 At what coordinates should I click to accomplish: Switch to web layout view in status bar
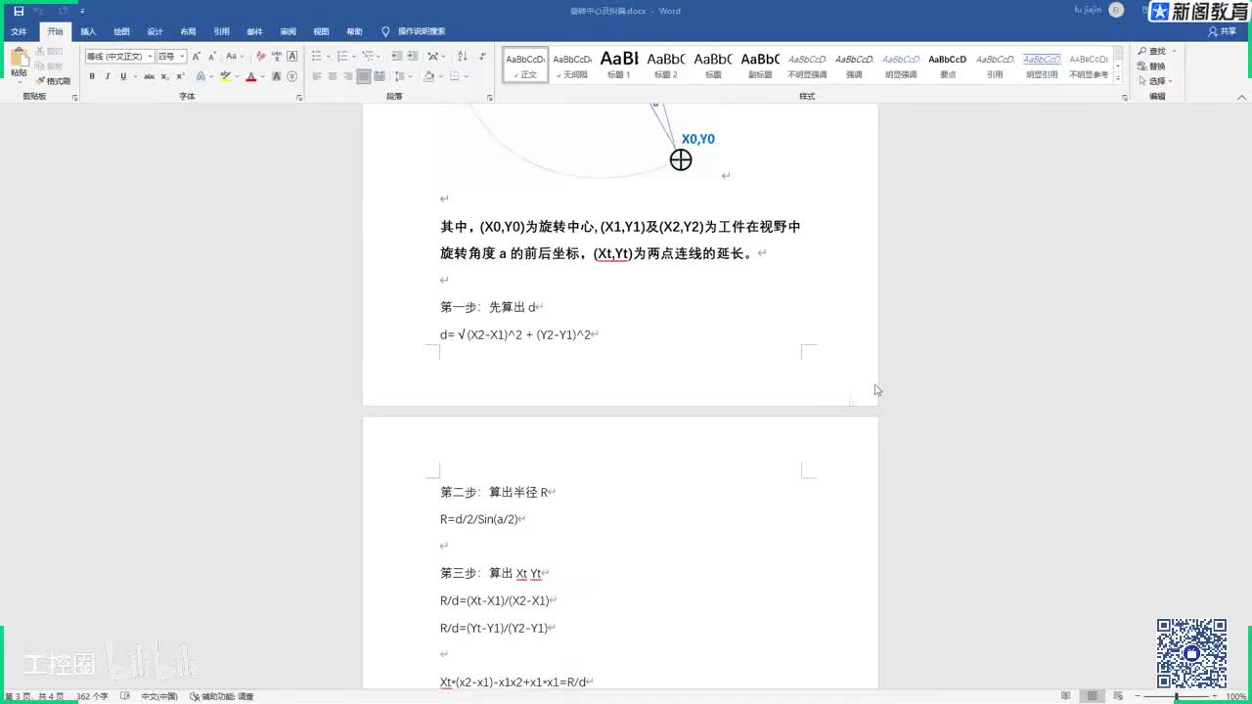point(1120,696)
